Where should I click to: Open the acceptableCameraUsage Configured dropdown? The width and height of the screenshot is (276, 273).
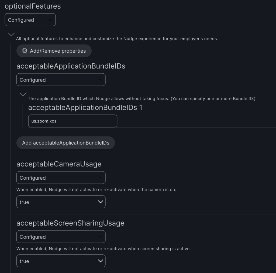click(61, 178)
